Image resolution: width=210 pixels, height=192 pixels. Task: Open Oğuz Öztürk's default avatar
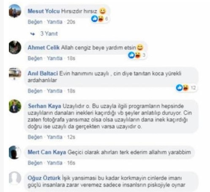click(15, 178)
